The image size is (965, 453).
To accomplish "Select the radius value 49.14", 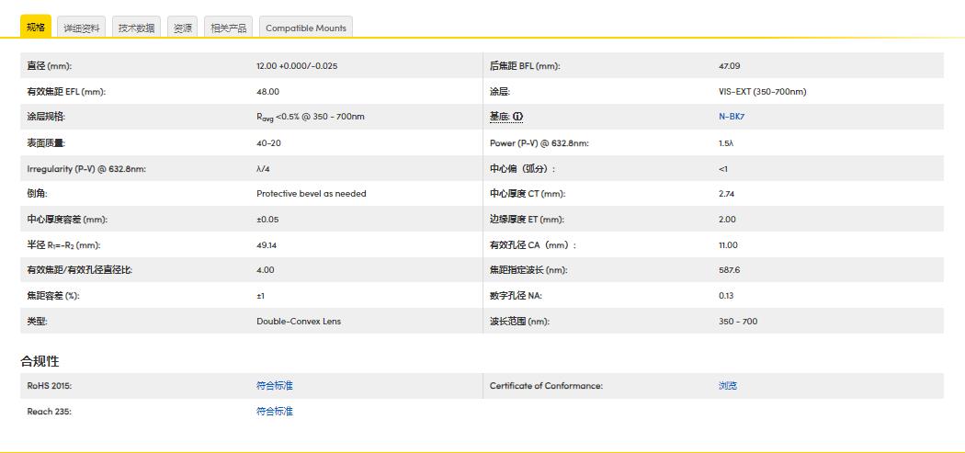I will [267, 245].
